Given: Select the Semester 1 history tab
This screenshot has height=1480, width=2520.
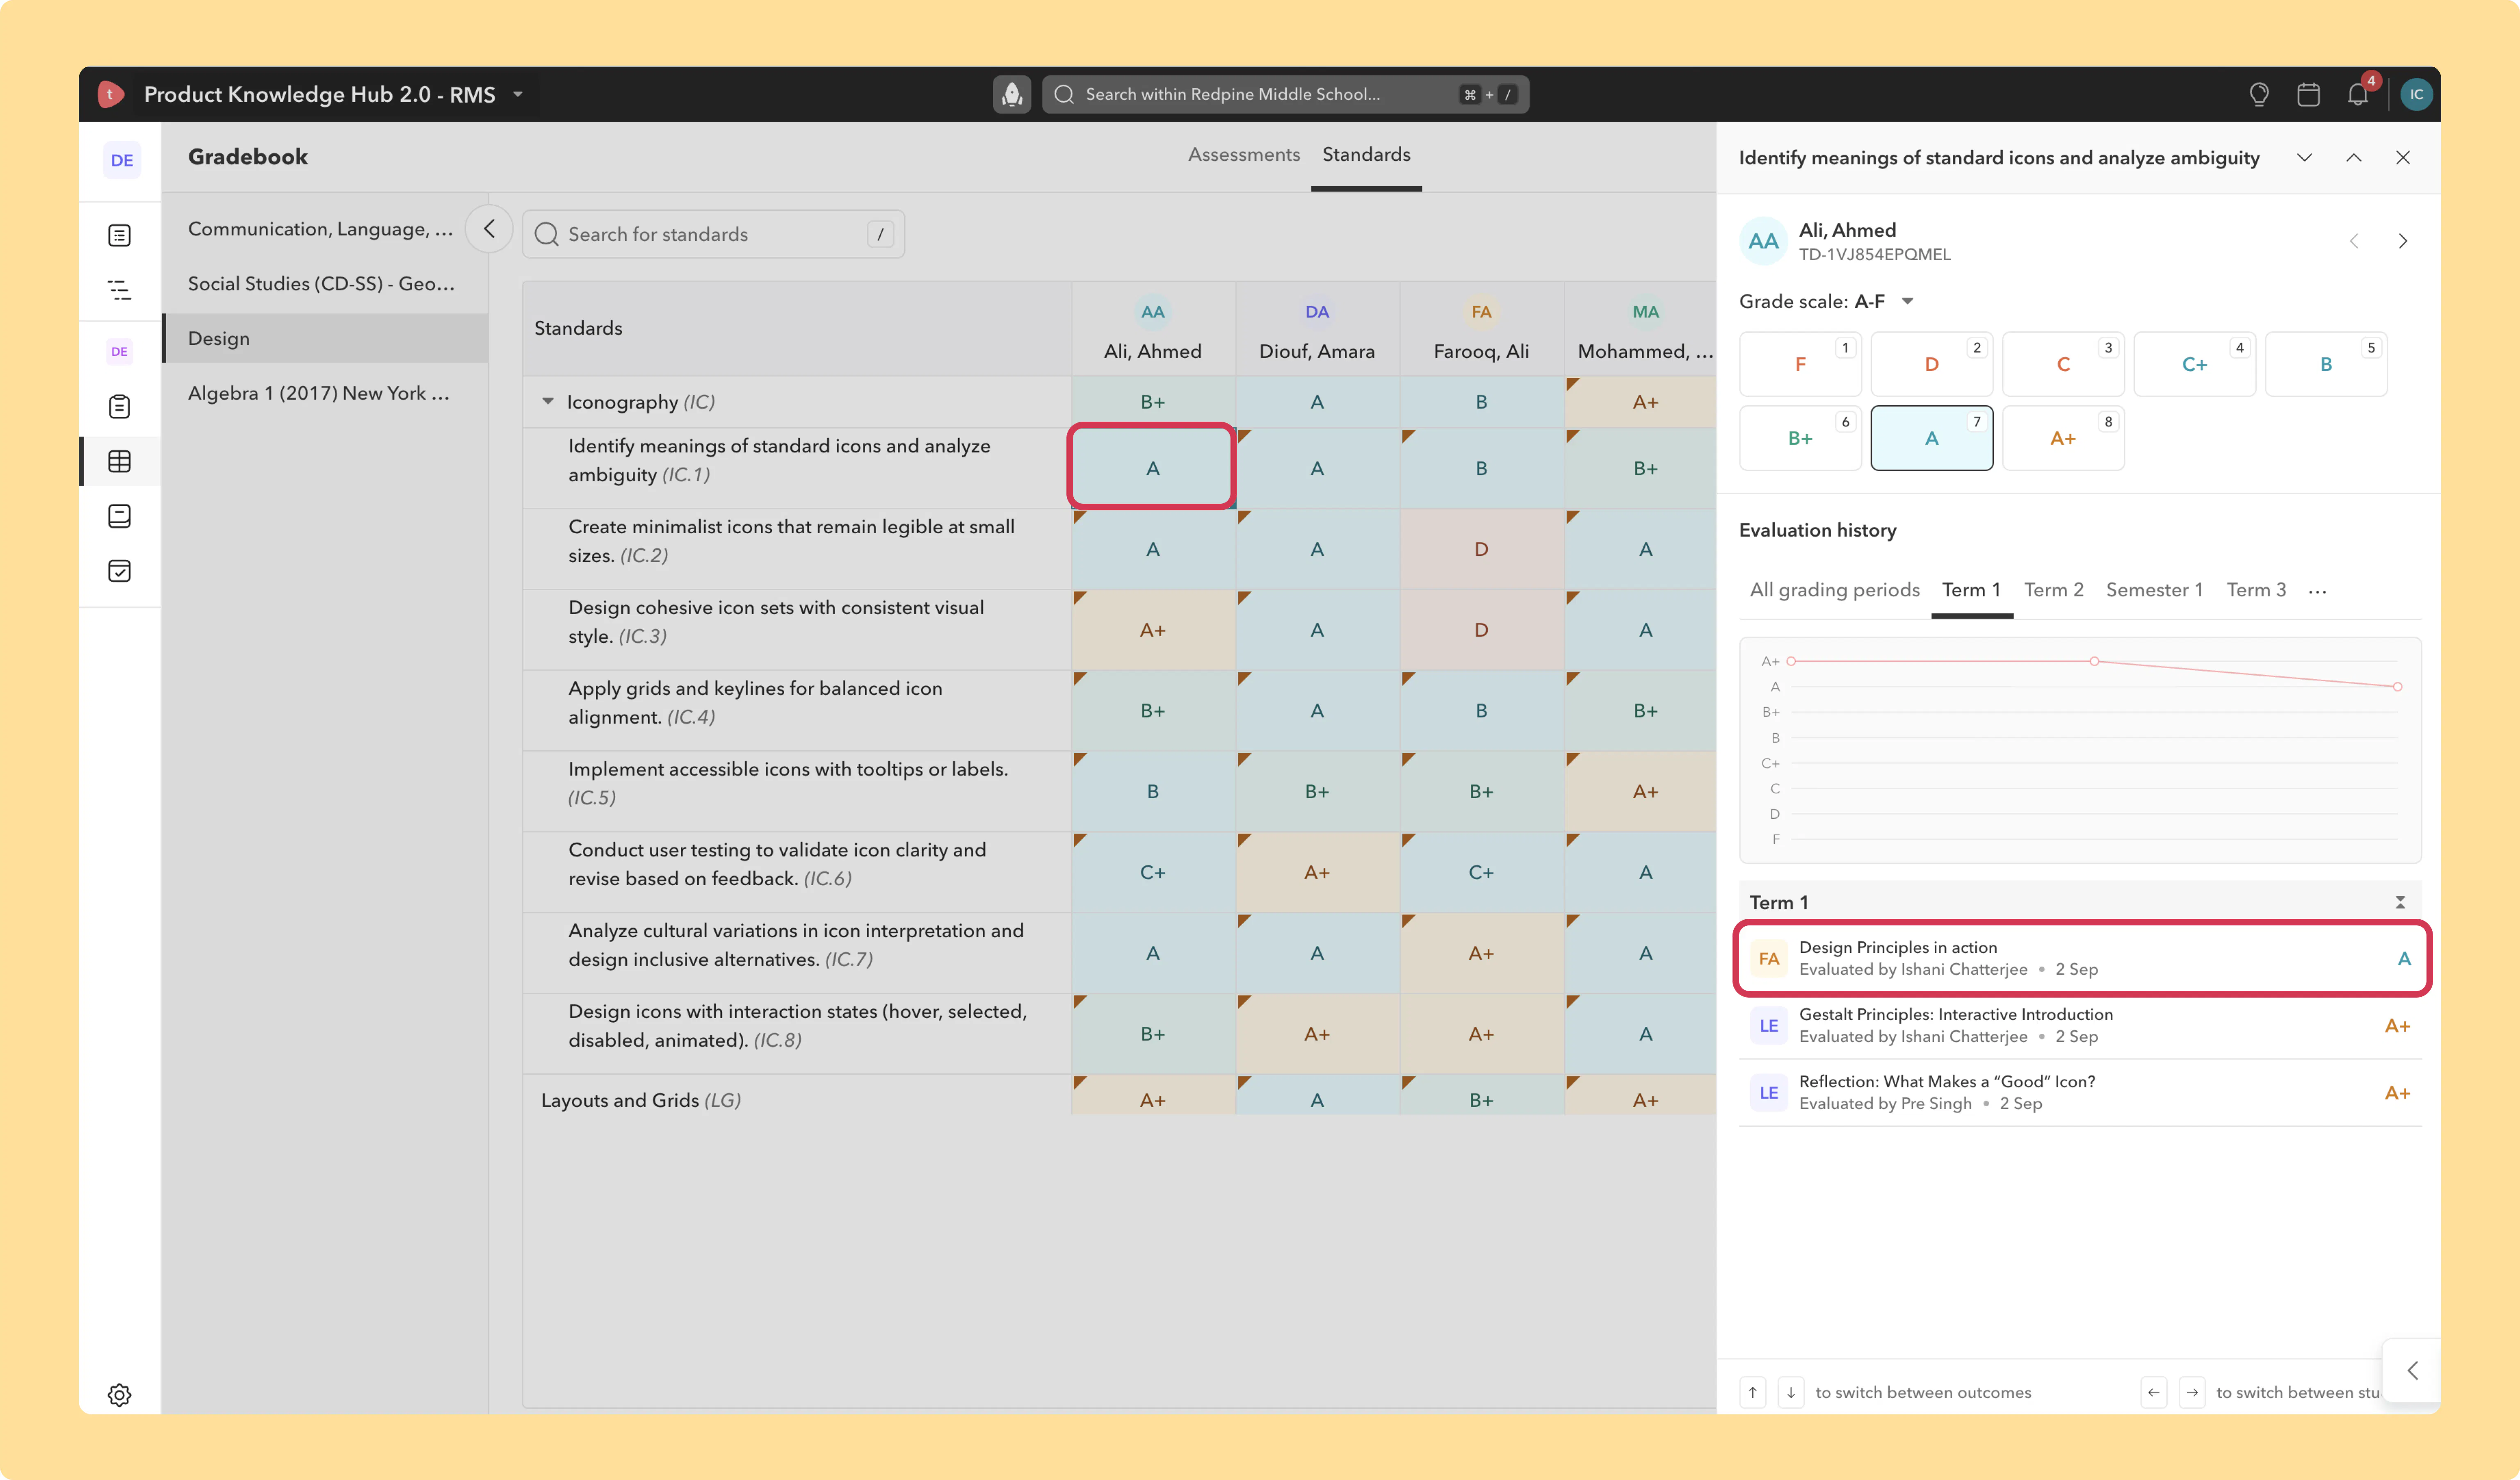Looking at the screenshot, I should point(2154,589).
